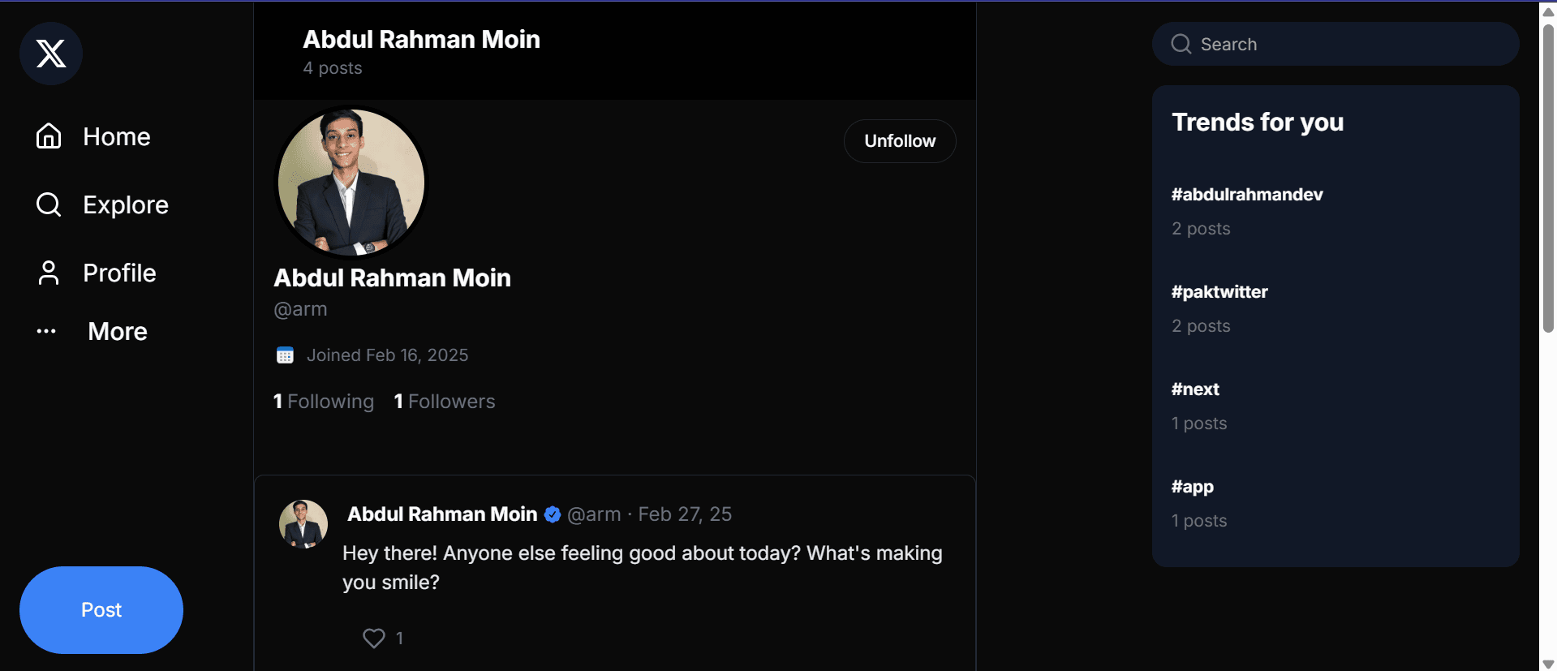The width and height of the screenshot is (1557, 671).
Task: Click the blue verified badge on the post
Action: point(553,514)
